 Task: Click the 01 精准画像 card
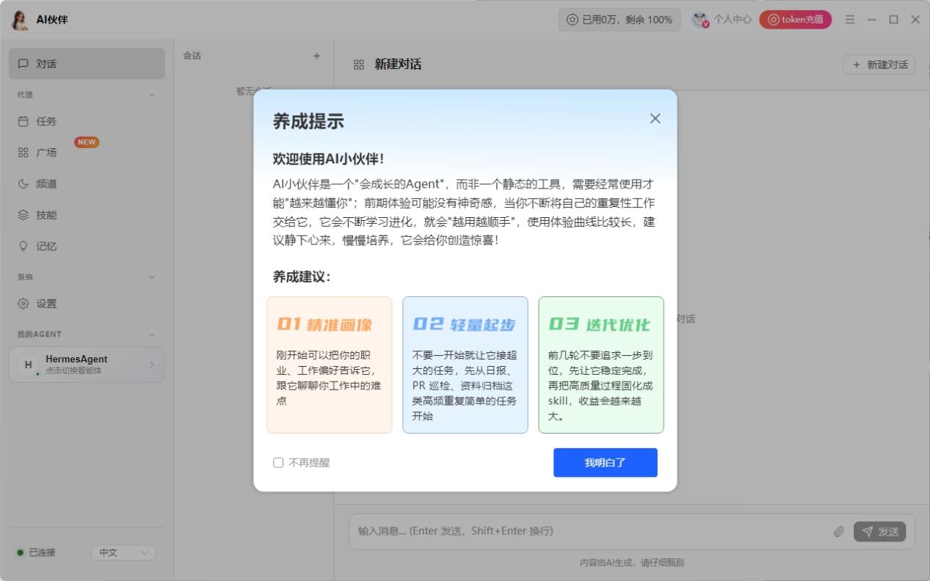point(330,365)
